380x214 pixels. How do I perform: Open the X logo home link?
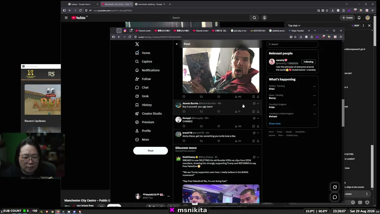pyautogui.click(x=137, y=44)
